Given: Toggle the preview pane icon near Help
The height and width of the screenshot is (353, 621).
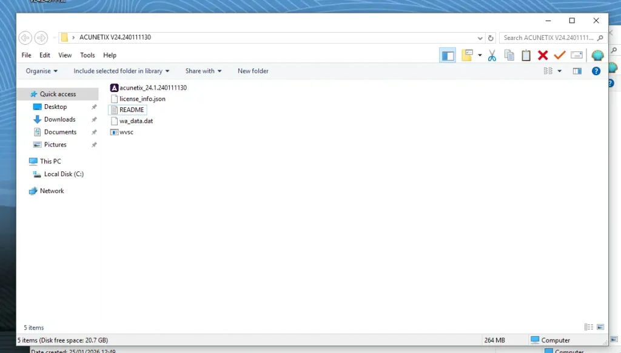Looking at the screenshot, I should point(577,71).
